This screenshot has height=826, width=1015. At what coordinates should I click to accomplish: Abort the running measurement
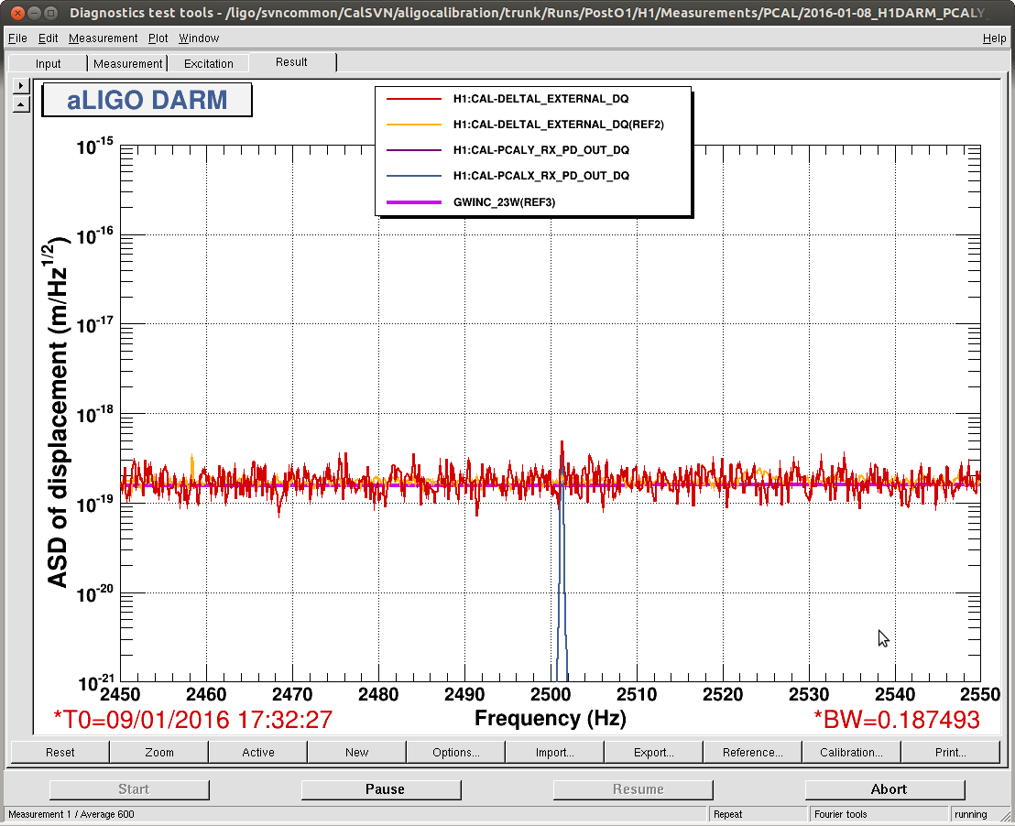coord(884,789)
